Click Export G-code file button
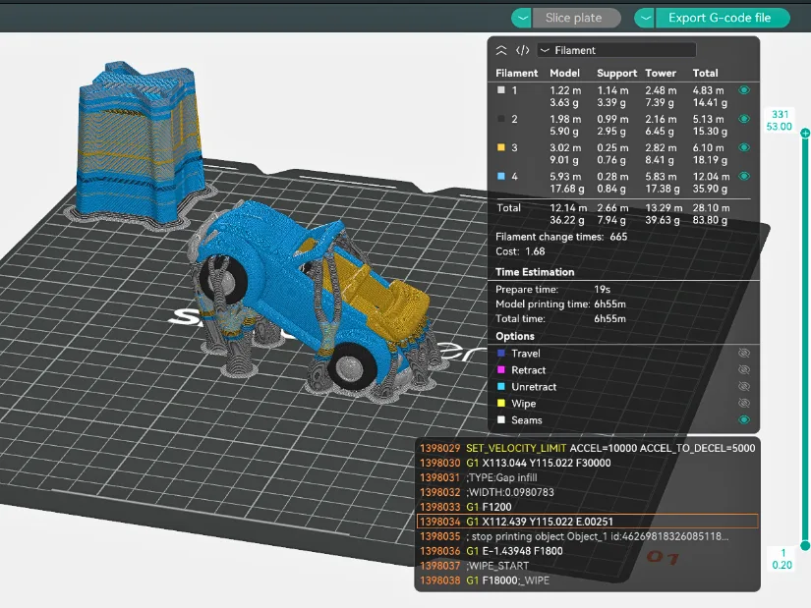This screenshot has width=811, height=608. [x=723, y=18]
